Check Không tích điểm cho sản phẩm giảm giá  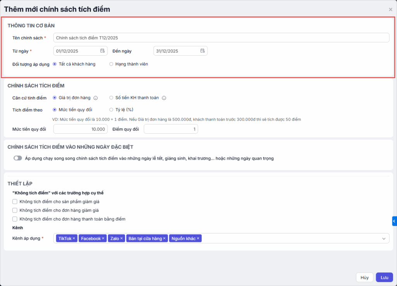click(x=15, y=201)
